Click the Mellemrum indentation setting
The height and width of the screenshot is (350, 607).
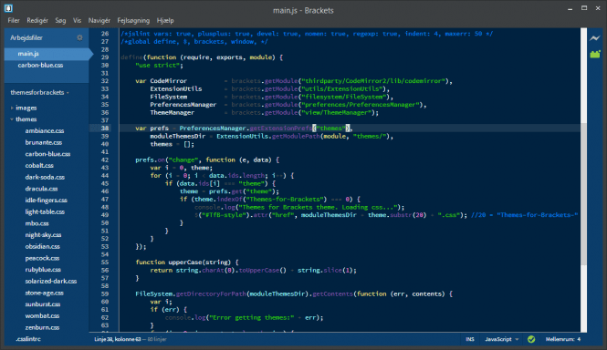[x=563, y=339]
